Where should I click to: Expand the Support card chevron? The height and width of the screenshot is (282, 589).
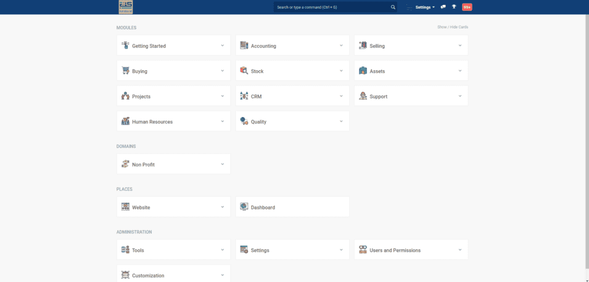[x=459, y=96]
